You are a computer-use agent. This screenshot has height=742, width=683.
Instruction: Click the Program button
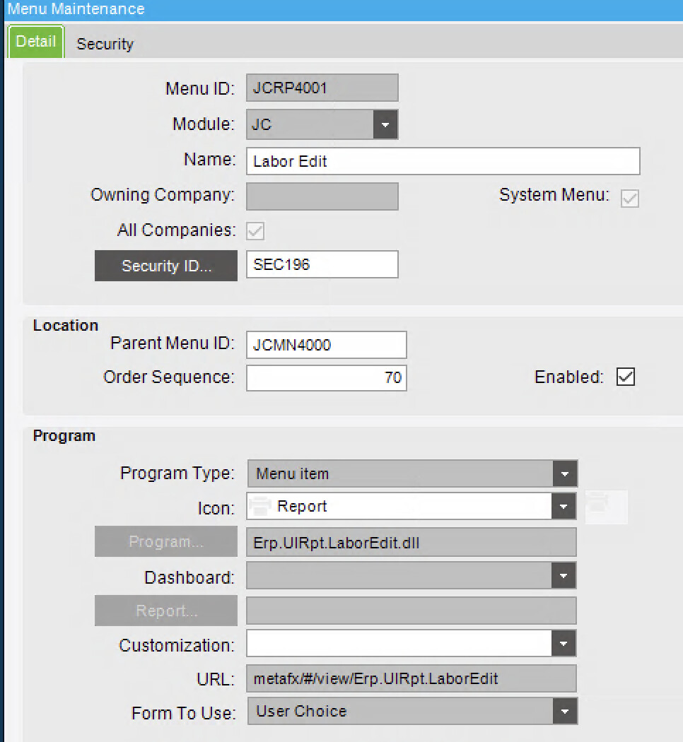coord(166,542)
